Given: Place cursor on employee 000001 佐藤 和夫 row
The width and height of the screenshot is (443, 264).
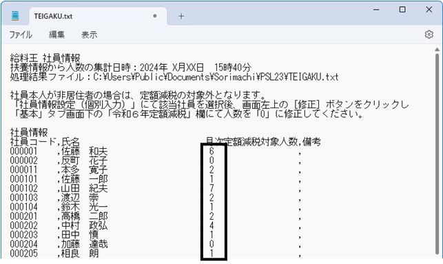Looking at the screenshot, I should [156, 152].
